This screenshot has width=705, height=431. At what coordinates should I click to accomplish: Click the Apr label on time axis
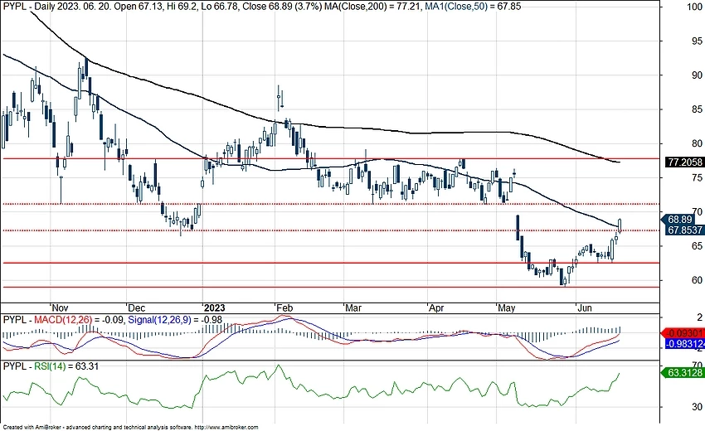(435, 308)
